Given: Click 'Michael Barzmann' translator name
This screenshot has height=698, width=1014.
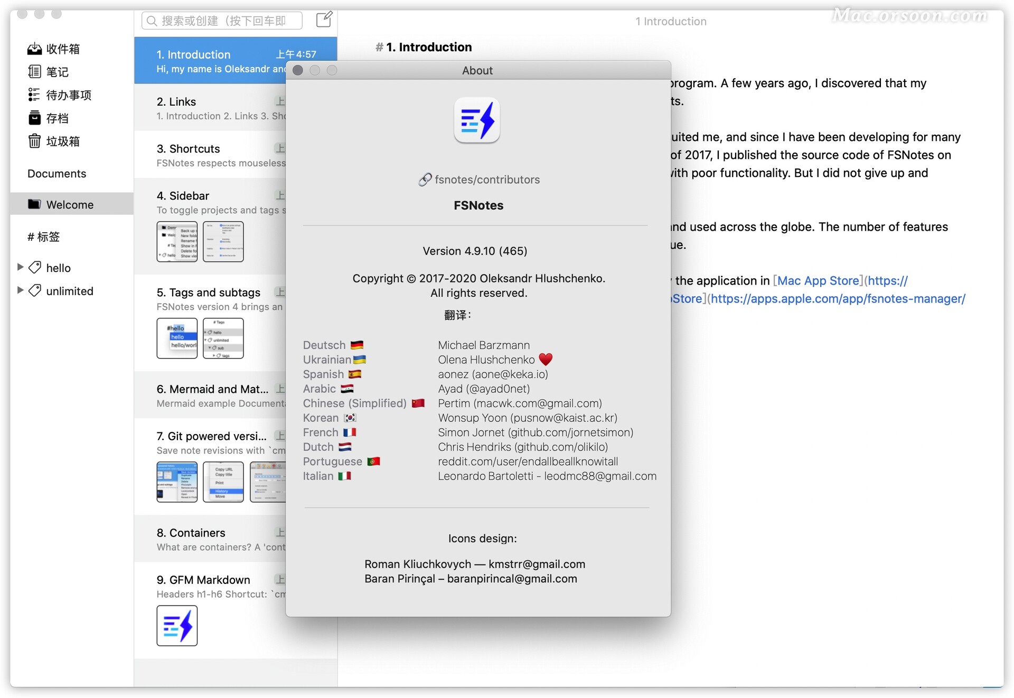Looking at the screenshot, I should point(484,345).
